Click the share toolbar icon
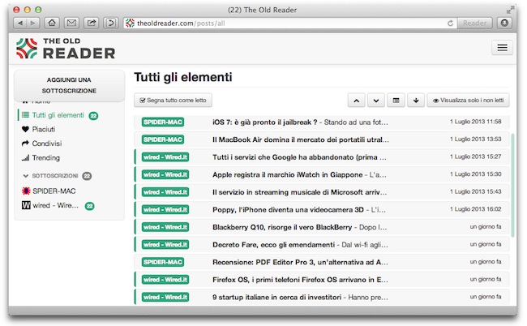The width and height of the screenshot is (527, 326). (x=92, y=24)
